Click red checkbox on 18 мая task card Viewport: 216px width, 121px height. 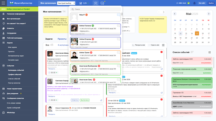click(x=161, y=99)
